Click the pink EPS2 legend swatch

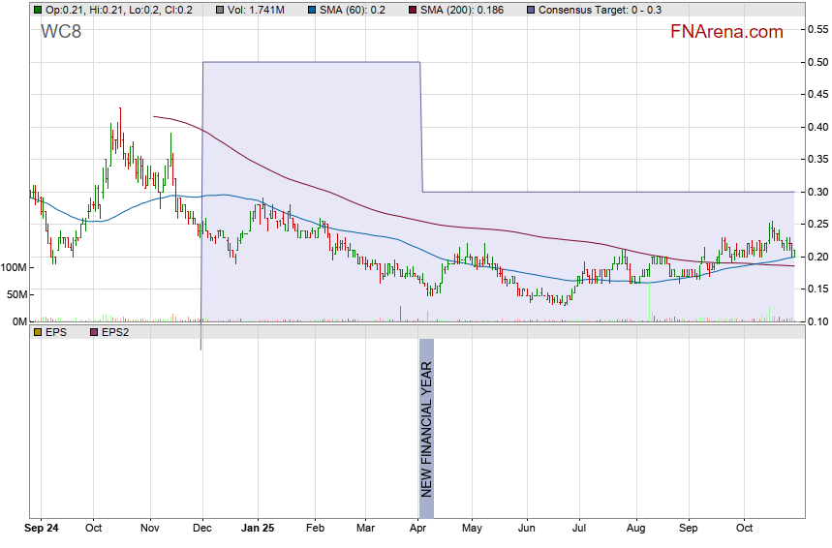95,332
